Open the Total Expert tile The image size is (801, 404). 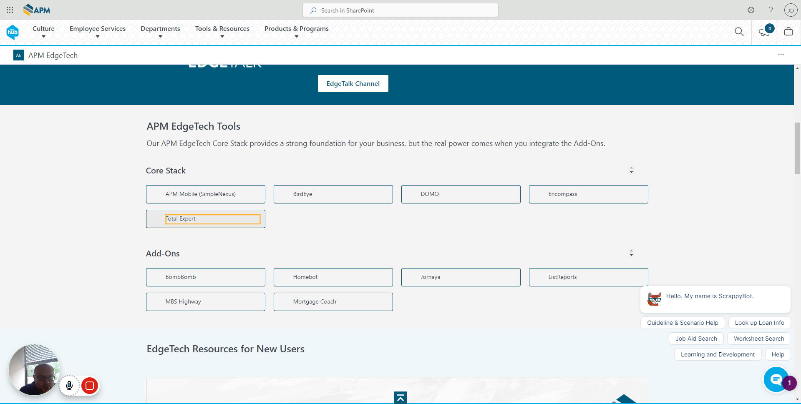point(206,219)
